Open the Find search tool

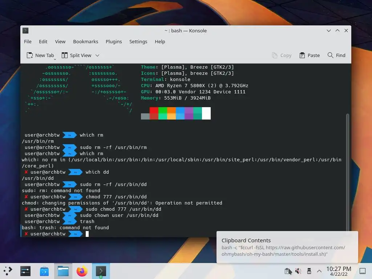tap(336, 55)
